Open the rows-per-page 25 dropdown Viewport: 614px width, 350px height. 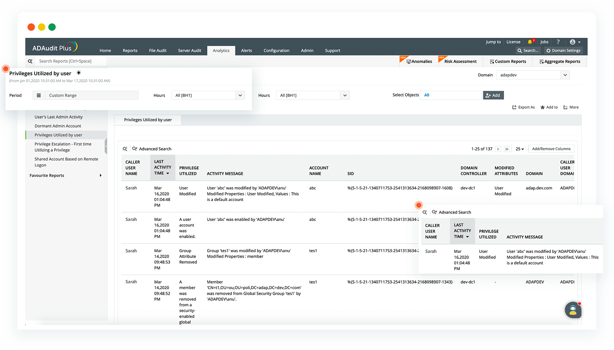pos(519,149)
